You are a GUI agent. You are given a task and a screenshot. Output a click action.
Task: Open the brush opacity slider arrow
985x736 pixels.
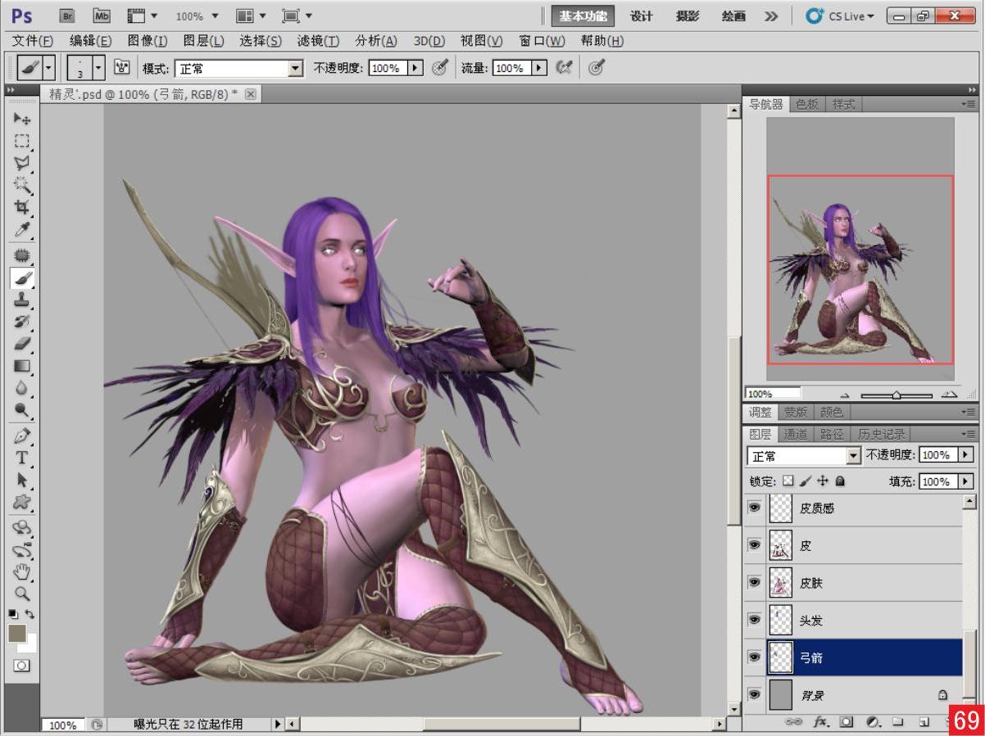click(415, 68)
